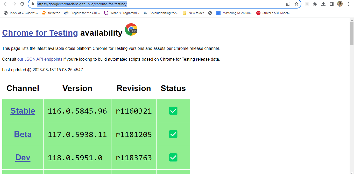Open 'What is Programmi...' bookmark
This screenshot has width=354, height=174.
click(x=122, y=13)
